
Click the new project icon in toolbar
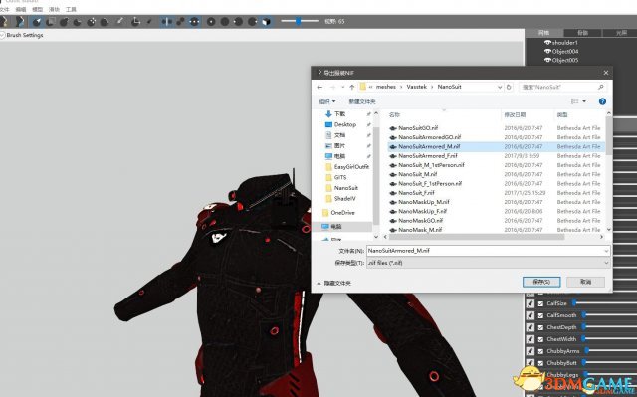coord(5,22)
